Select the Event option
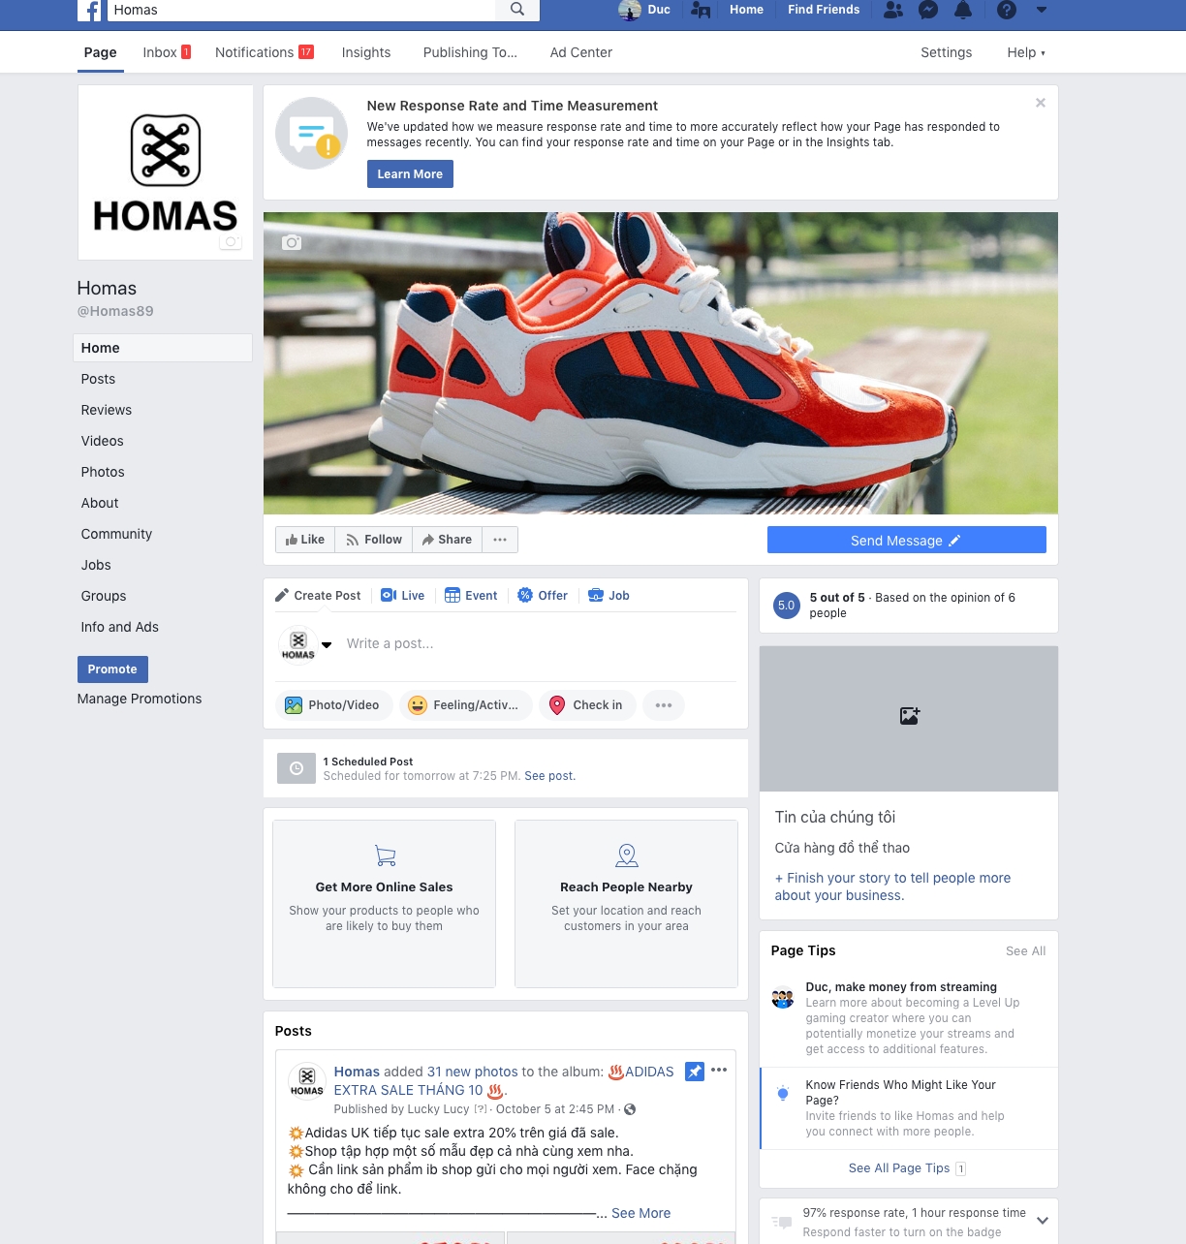The width and height of the screenshot is (1186, 1244). [471, 596]
